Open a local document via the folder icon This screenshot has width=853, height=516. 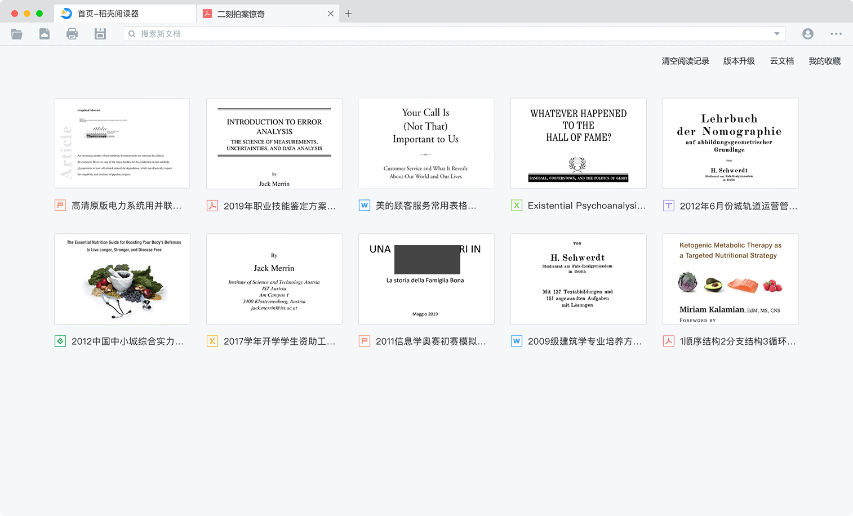tap(16, 34)
